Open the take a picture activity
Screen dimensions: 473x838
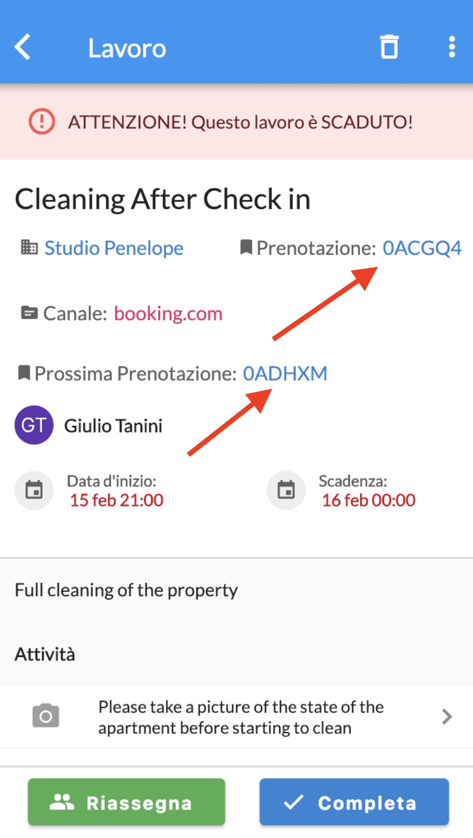[x=240, y=717]
